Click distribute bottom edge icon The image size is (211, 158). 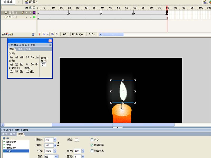tap(21, 64)
